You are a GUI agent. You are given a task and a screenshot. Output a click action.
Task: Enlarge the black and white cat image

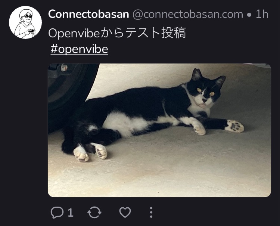tap(159, 130)
